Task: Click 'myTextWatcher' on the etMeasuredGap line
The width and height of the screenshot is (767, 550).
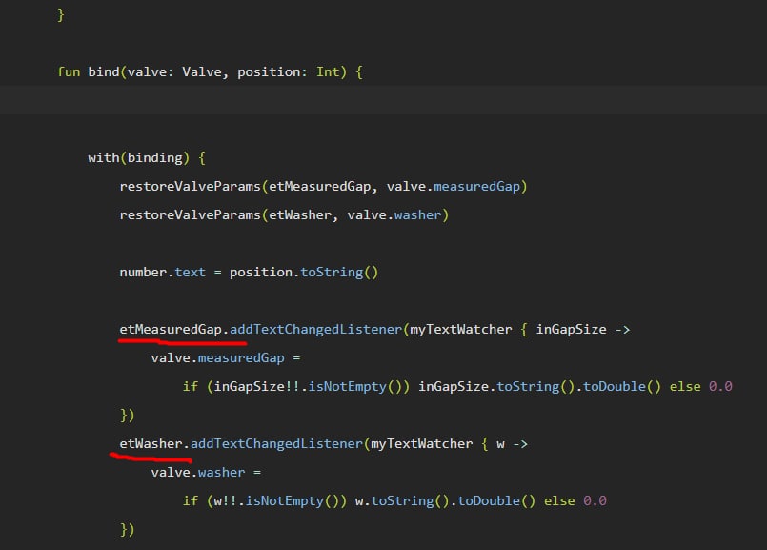Action: click(461, 329)
